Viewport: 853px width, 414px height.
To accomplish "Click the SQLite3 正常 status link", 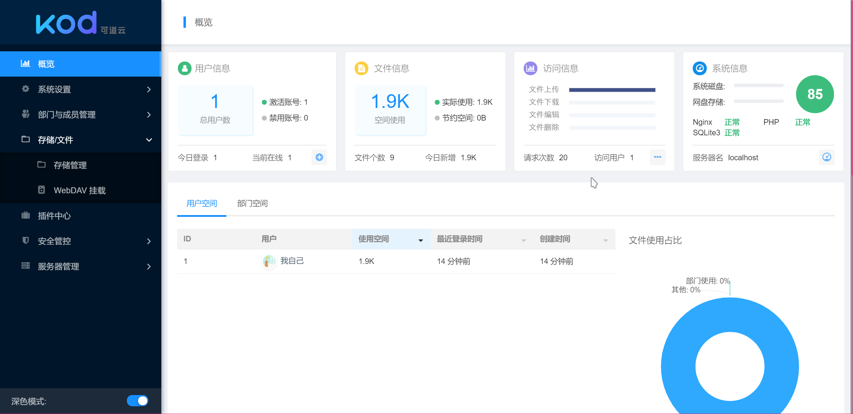I will click(x=732, y=133).
